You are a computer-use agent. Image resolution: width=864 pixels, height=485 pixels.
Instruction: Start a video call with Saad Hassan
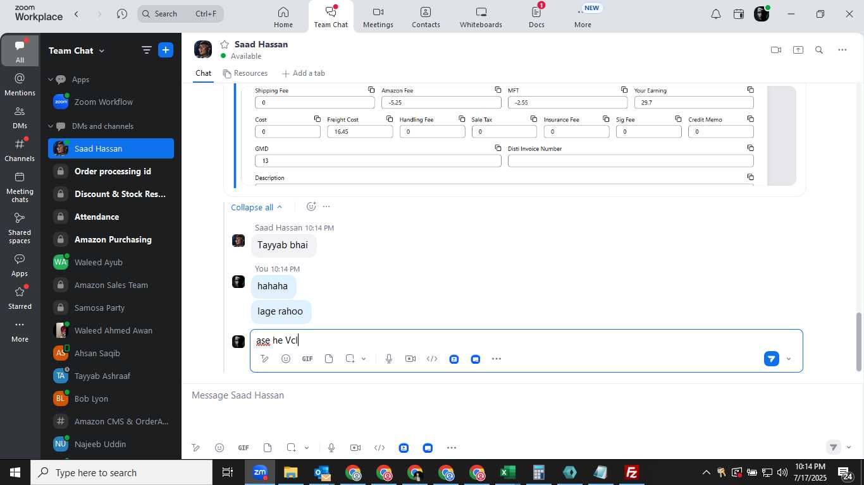click(776, 50)
